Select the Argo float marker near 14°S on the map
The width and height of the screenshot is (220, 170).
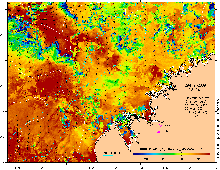click(11, 65)
